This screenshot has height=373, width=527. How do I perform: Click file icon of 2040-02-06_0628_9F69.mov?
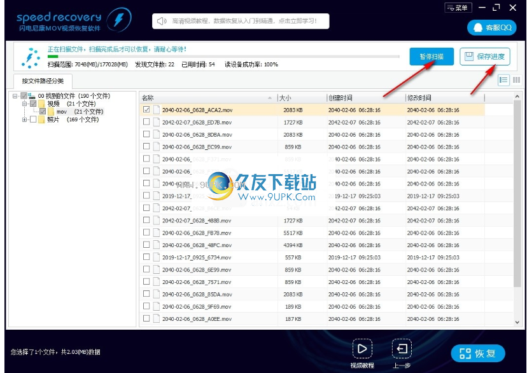click(157, 306)
